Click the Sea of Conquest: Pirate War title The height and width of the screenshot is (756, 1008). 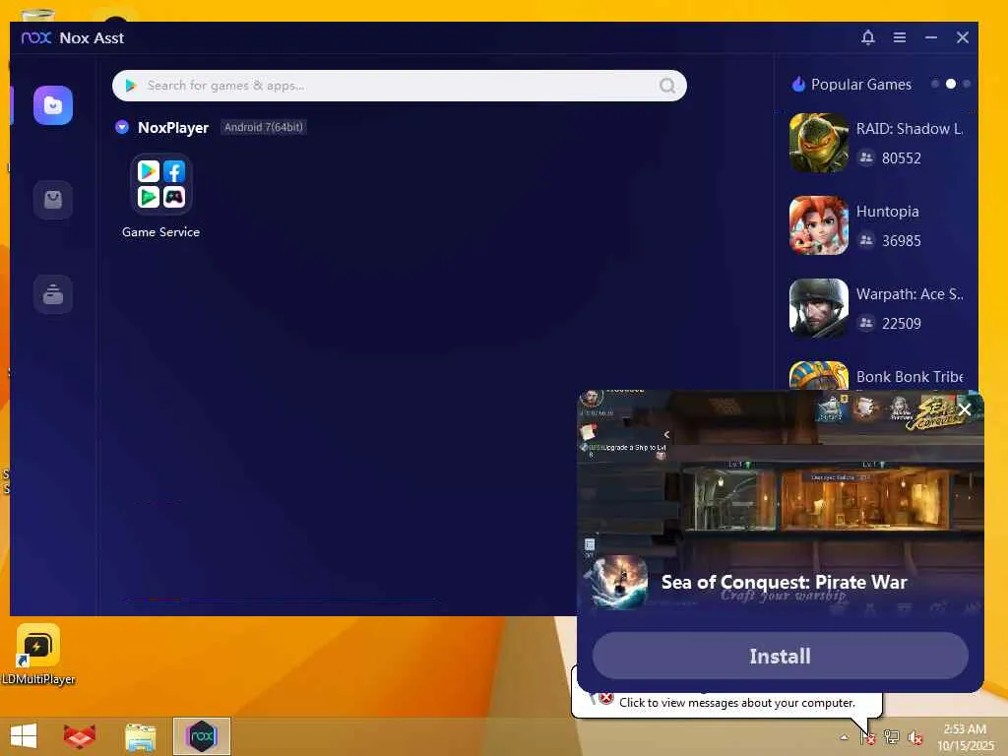784,582
